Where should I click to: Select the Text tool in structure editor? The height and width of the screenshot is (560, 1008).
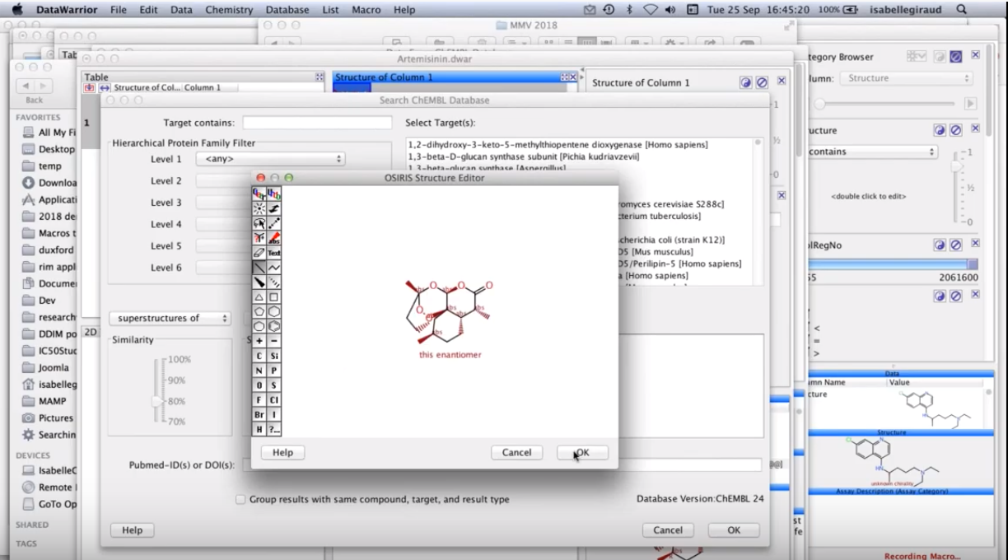point(274,253)
